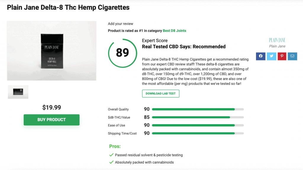Click Add your review link
Image resolution: width=303 pixels, height=170 pixels.
pos(120,24)
